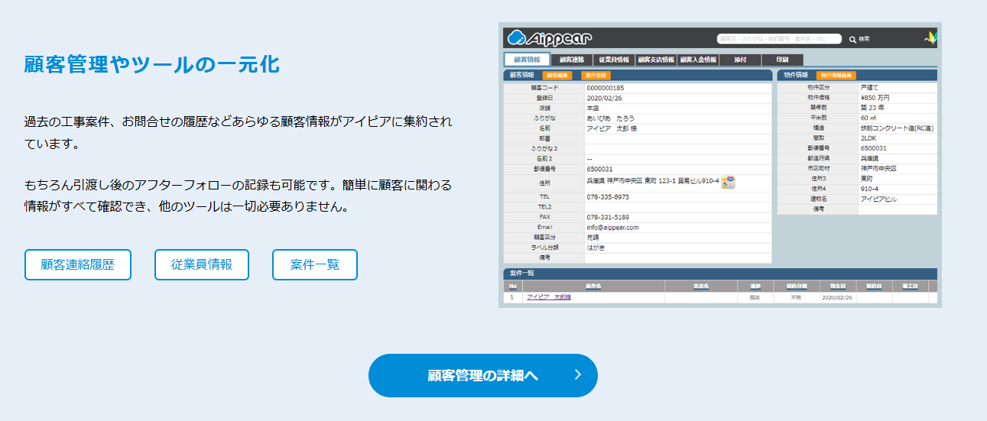Click the map icon beside the address

point(729,182)
